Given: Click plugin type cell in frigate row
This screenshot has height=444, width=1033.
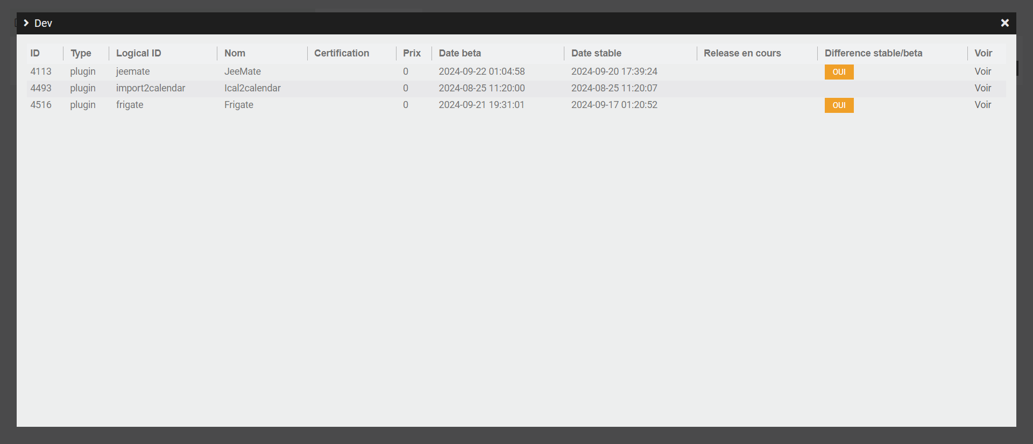Looking at the screenshot, I should (x=83, y=105).
